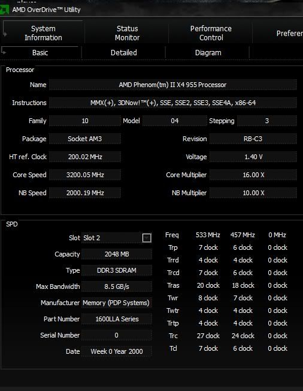The height and width of the screenshot is (391, 303).
Task: Click the NB Multiplier 10.00 X value
Action: point(253,193)
